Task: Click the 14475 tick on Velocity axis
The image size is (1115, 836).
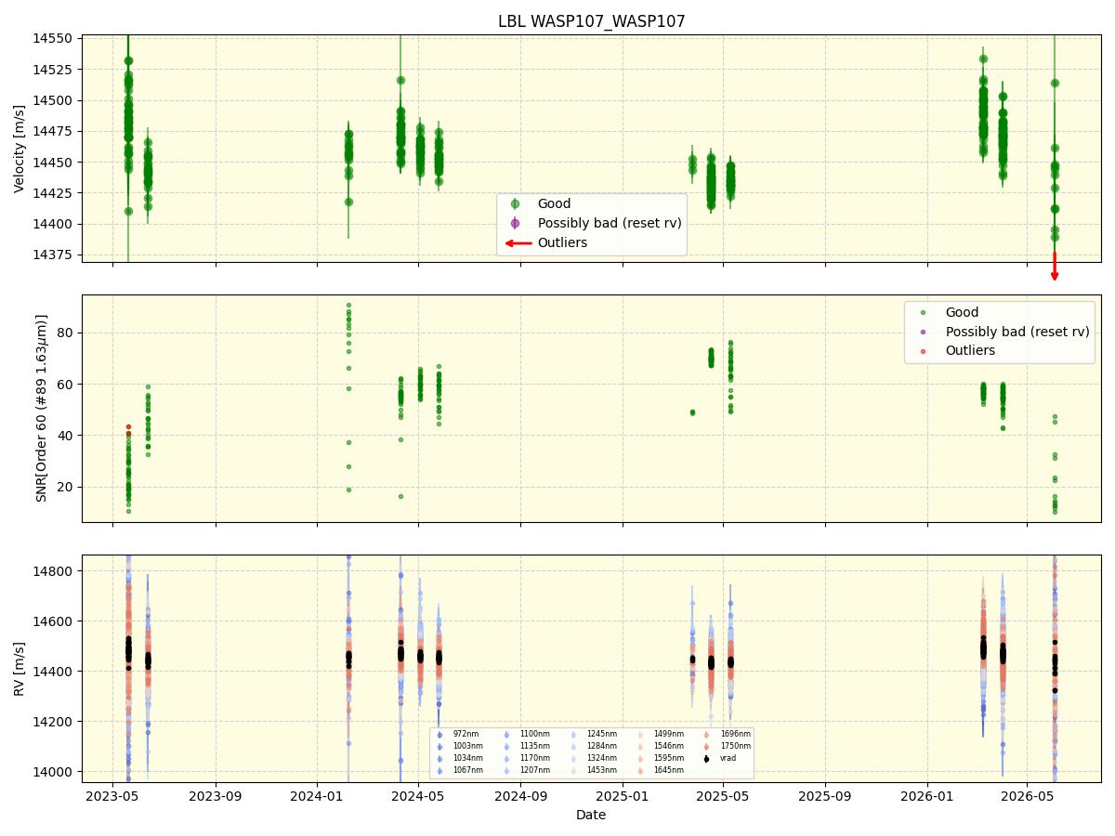Action: [55, 132]
